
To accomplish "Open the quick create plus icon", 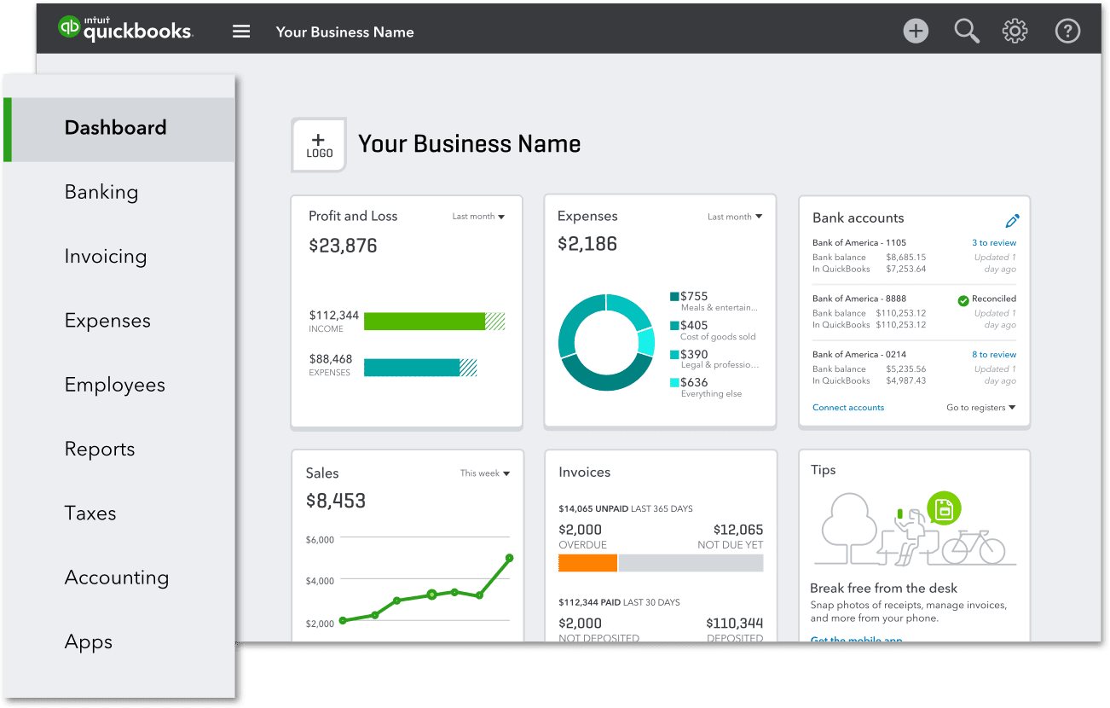I will (x=916, y=30).
